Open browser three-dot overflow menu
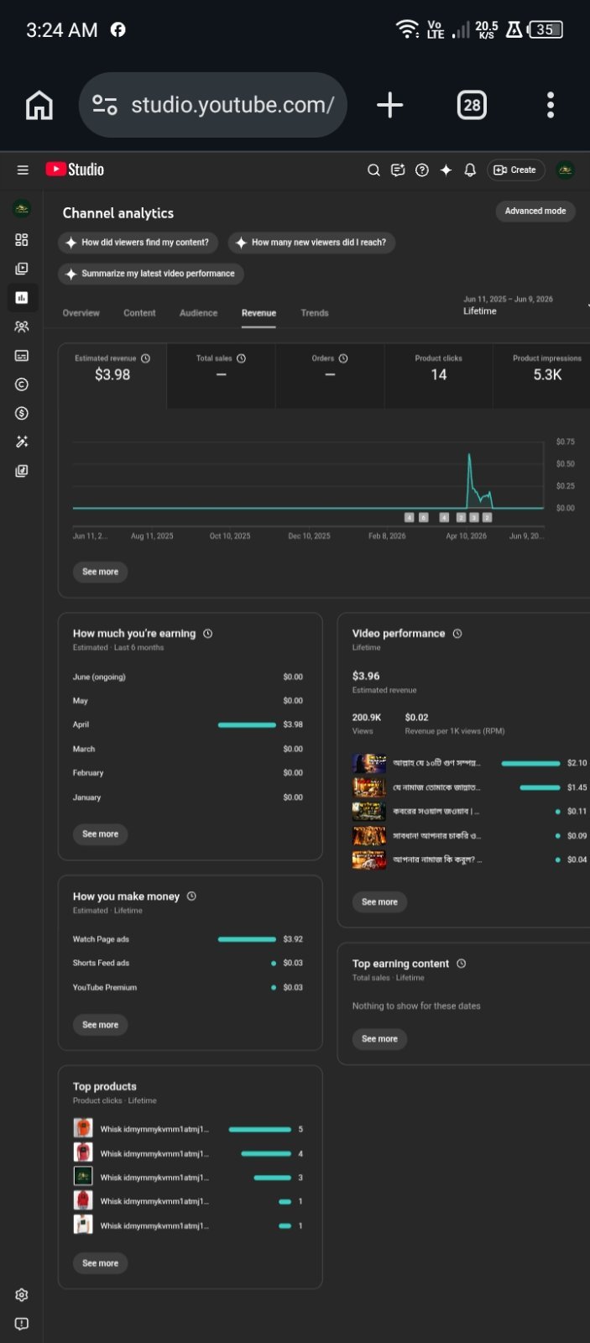Viewport: 590px width, 1343px height. (551, 105)
